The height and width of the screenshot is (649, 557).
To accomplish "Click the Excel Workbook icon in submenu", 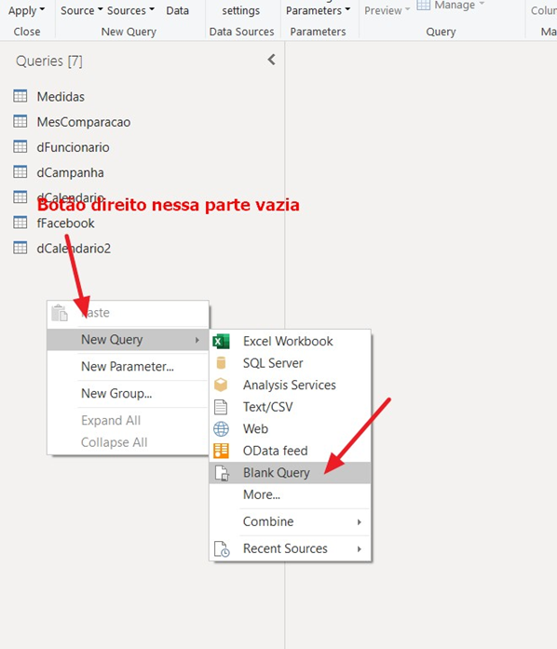I will (x=221, y=342).
